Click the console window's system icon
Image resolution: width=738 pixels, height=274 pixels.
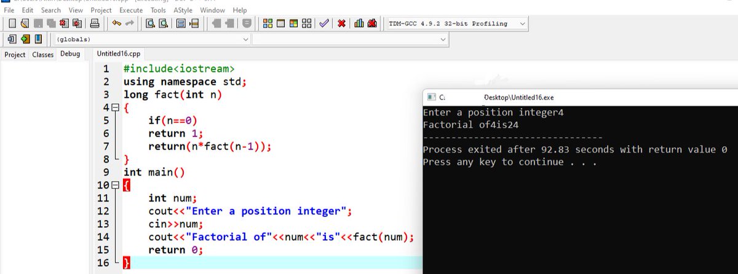431,97
